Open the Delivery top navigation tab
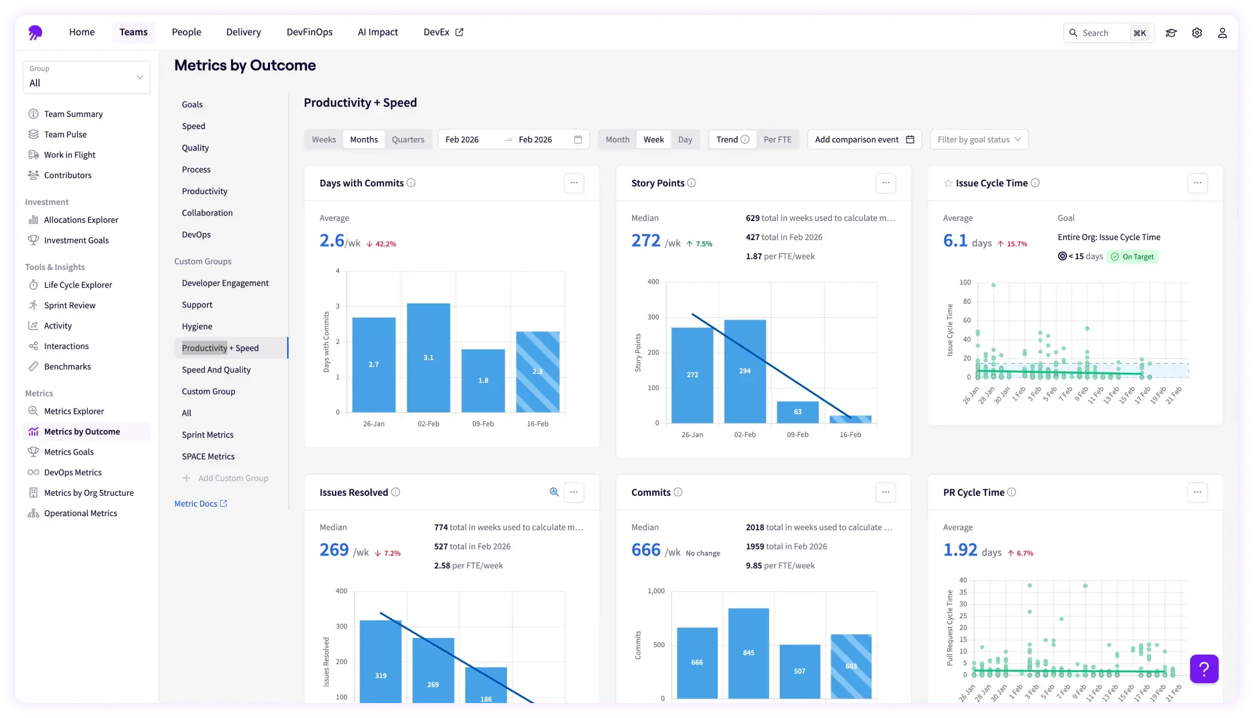The width and height of the screenshot is (1253, 718). [243, 32]
